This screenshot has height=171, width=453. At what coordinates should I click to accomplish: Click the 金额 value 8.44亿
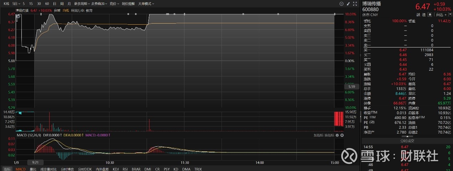point(401,93)
